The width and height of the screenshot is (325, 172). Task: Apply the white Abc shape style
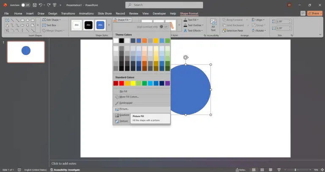click(77, 25)
